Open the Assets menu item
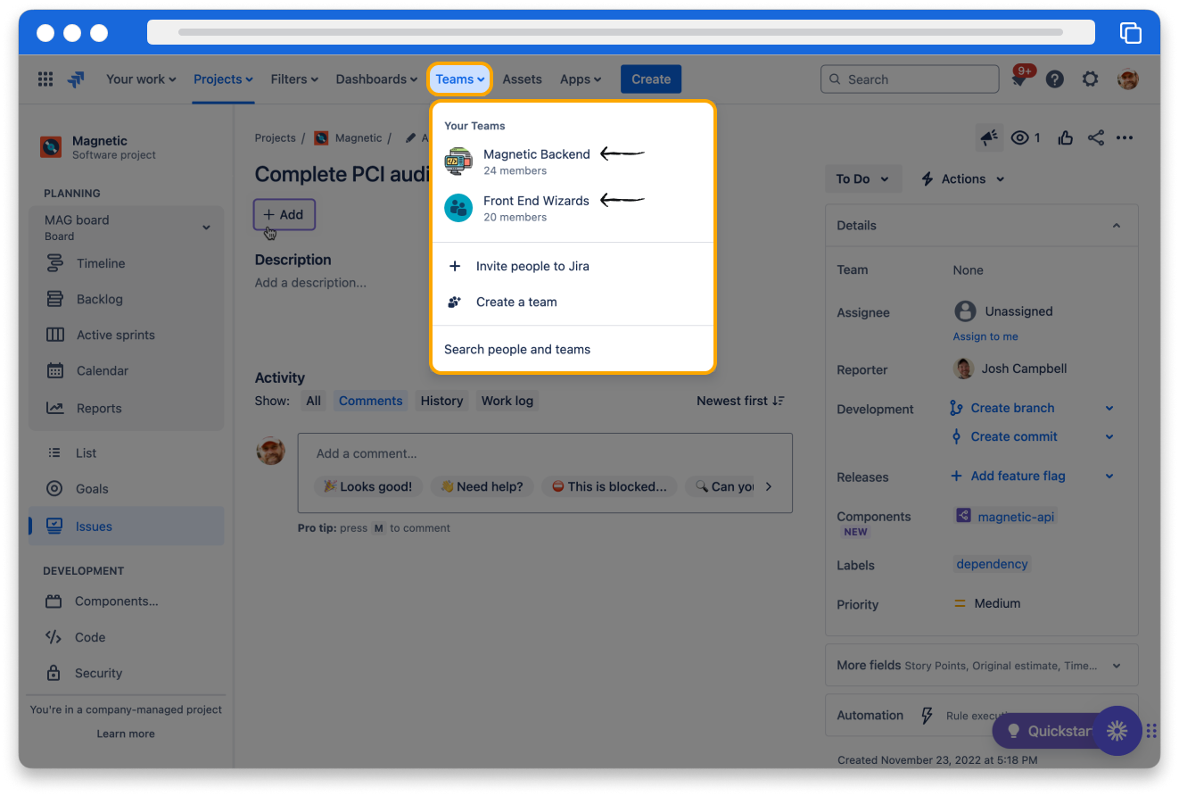Image resolution: width=1179 pixels, height=796 pixels. point(522,79)
